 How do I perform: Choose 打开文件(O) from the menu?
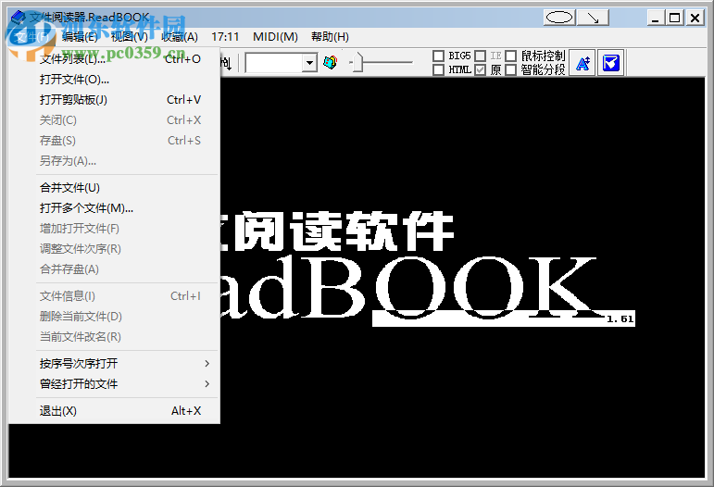point(114,80)
